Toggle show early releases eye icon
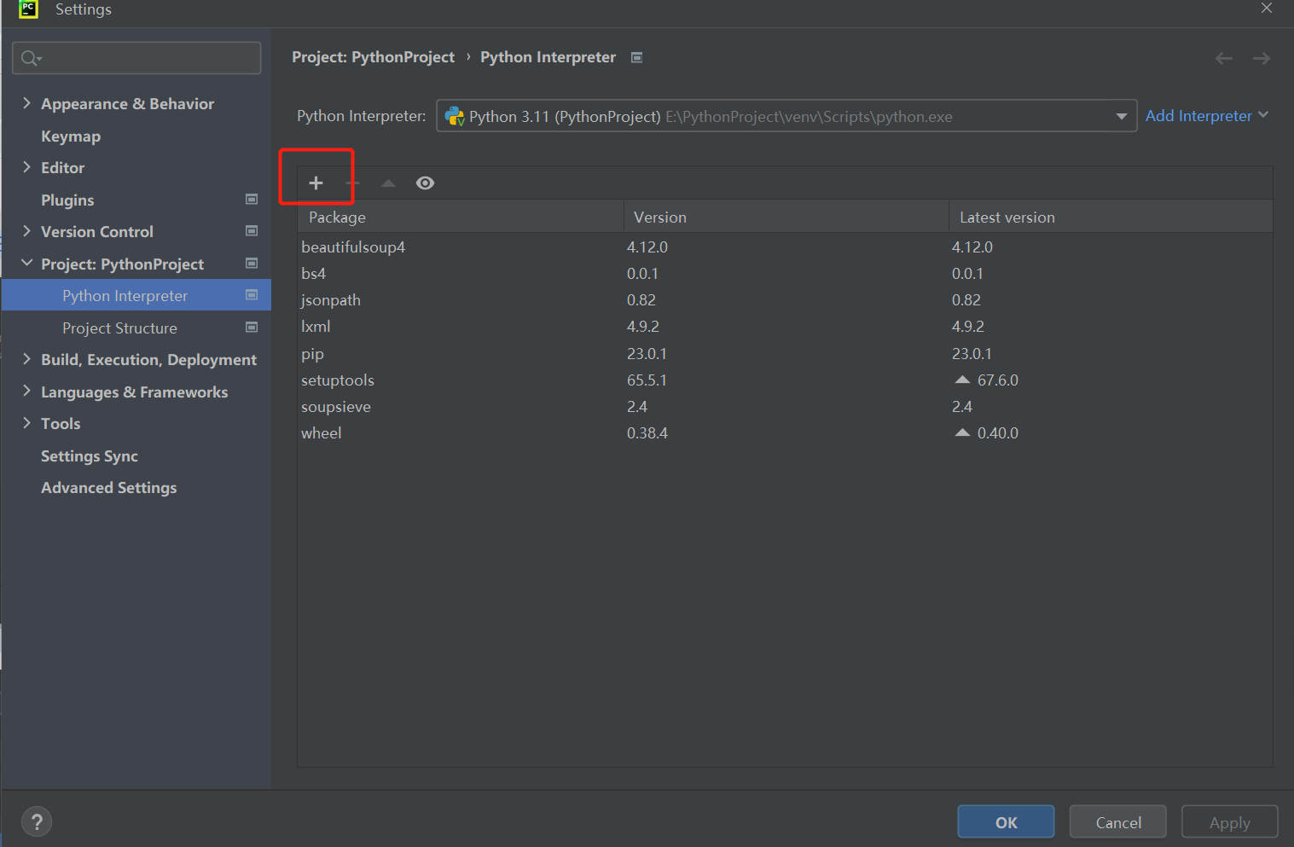Viewport: 1294px width, 847px height. [425, 183]
